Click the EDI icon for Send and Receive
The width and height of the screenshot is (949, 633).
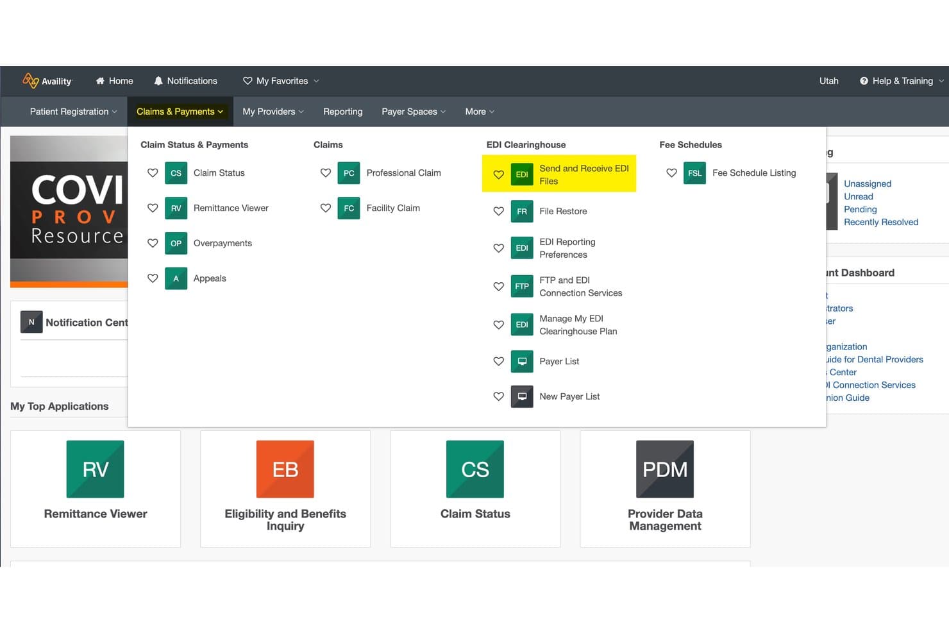coord(522,174)
